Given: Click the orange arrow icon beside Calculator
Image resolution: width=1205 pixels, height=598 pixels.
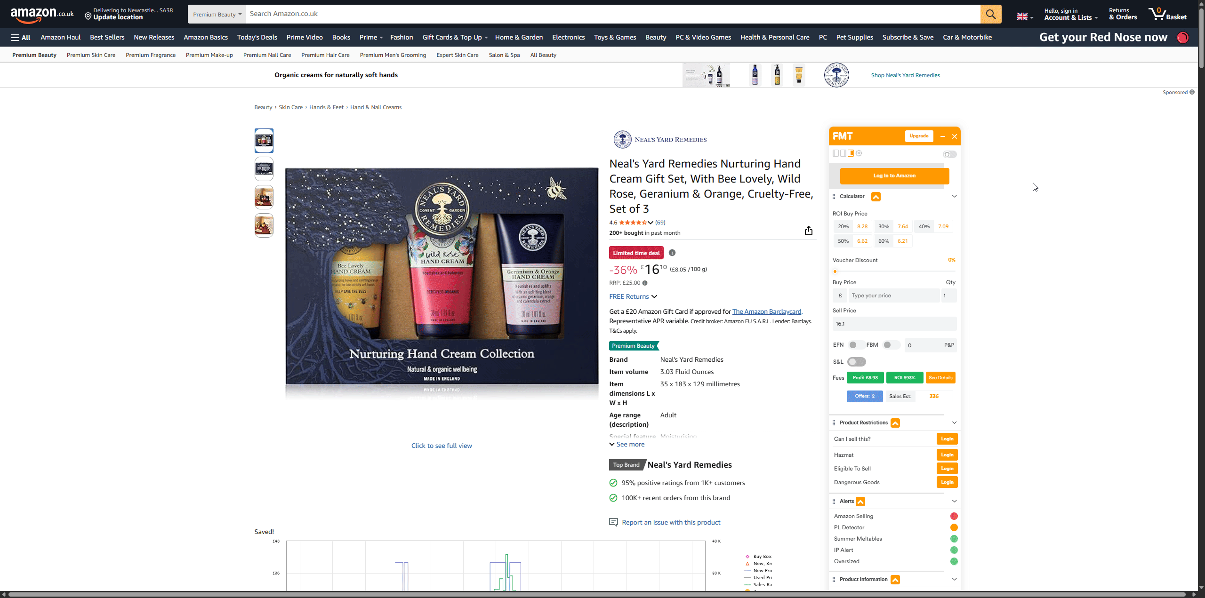Looking at the screenshot, I should 876,197.
